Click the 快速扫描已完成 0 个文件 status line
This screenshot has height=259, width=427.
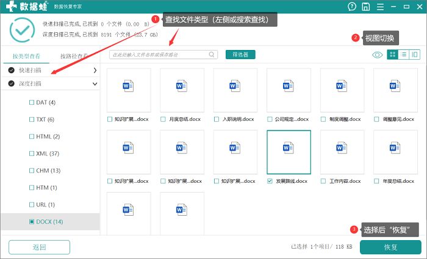[x=96, y=24]
